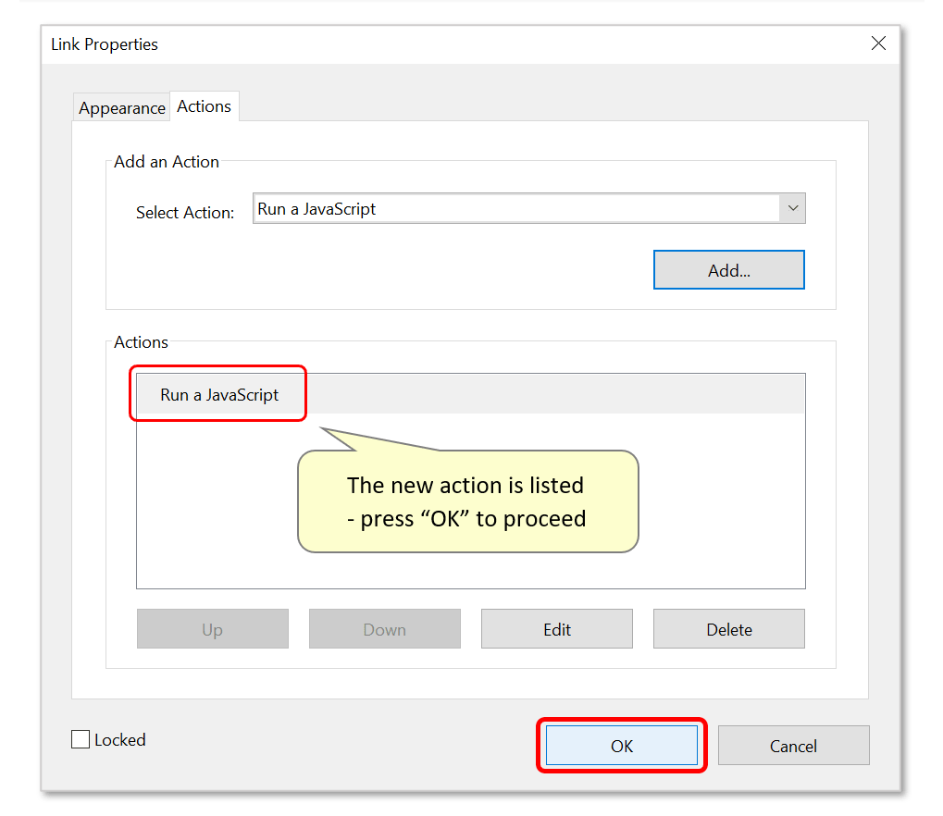
Task: Delete the Run a JavaScript action
Action: 728,628
